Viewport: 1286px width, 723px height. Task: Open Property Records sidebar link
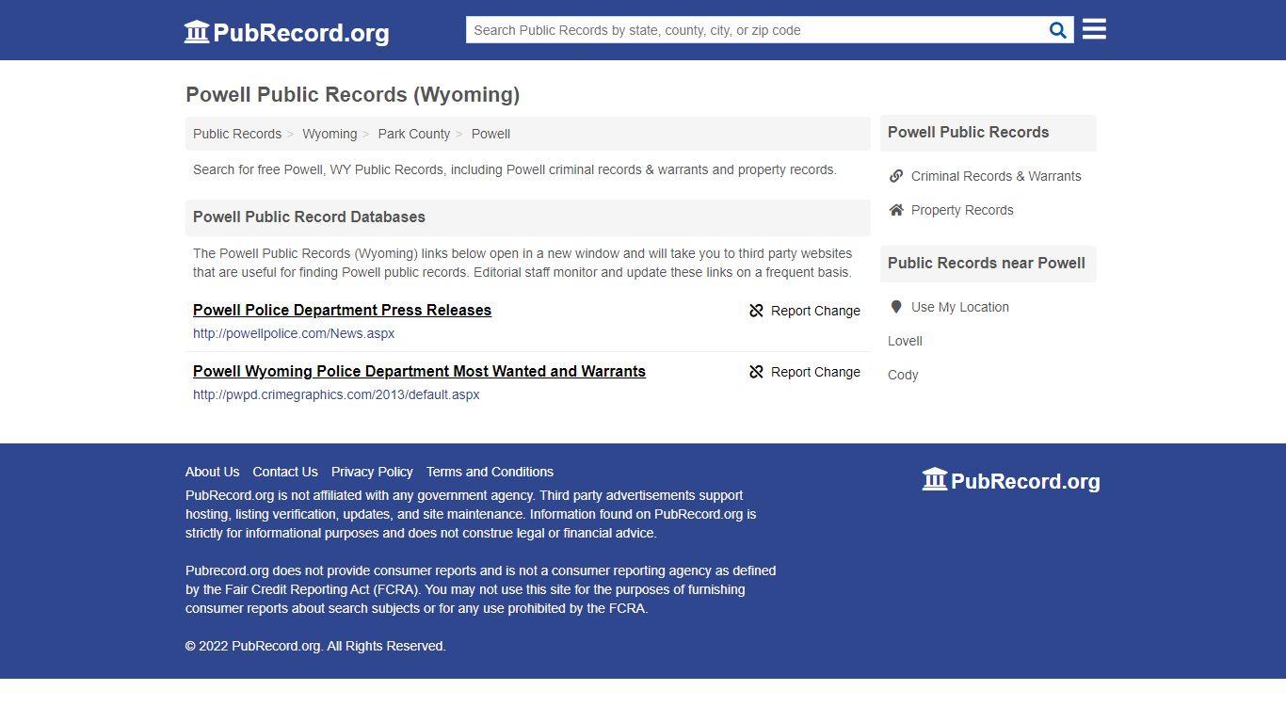(962, 210)
